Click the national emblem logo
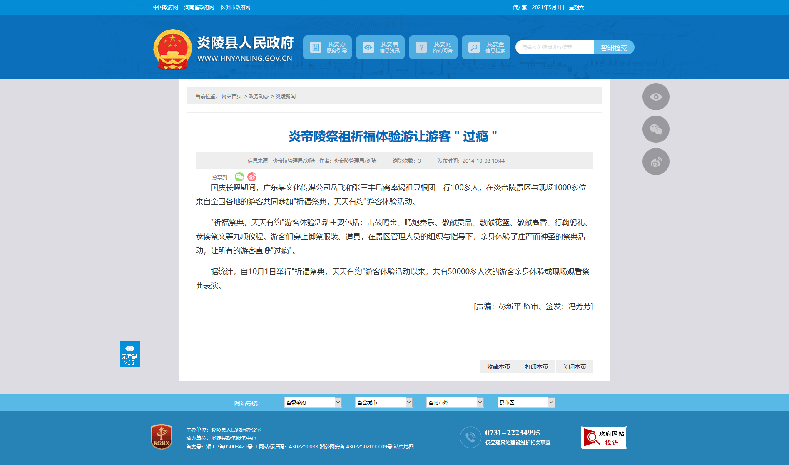This screenshot has height=465, width=789. (x=172, y=49)
